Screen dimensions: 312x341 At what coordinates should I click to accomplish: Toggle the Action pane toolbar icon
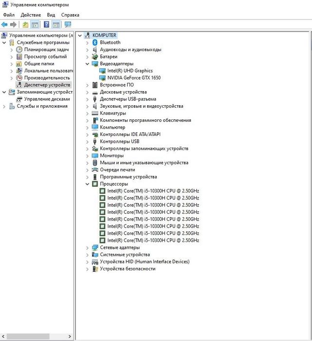[x=56, y=24]
